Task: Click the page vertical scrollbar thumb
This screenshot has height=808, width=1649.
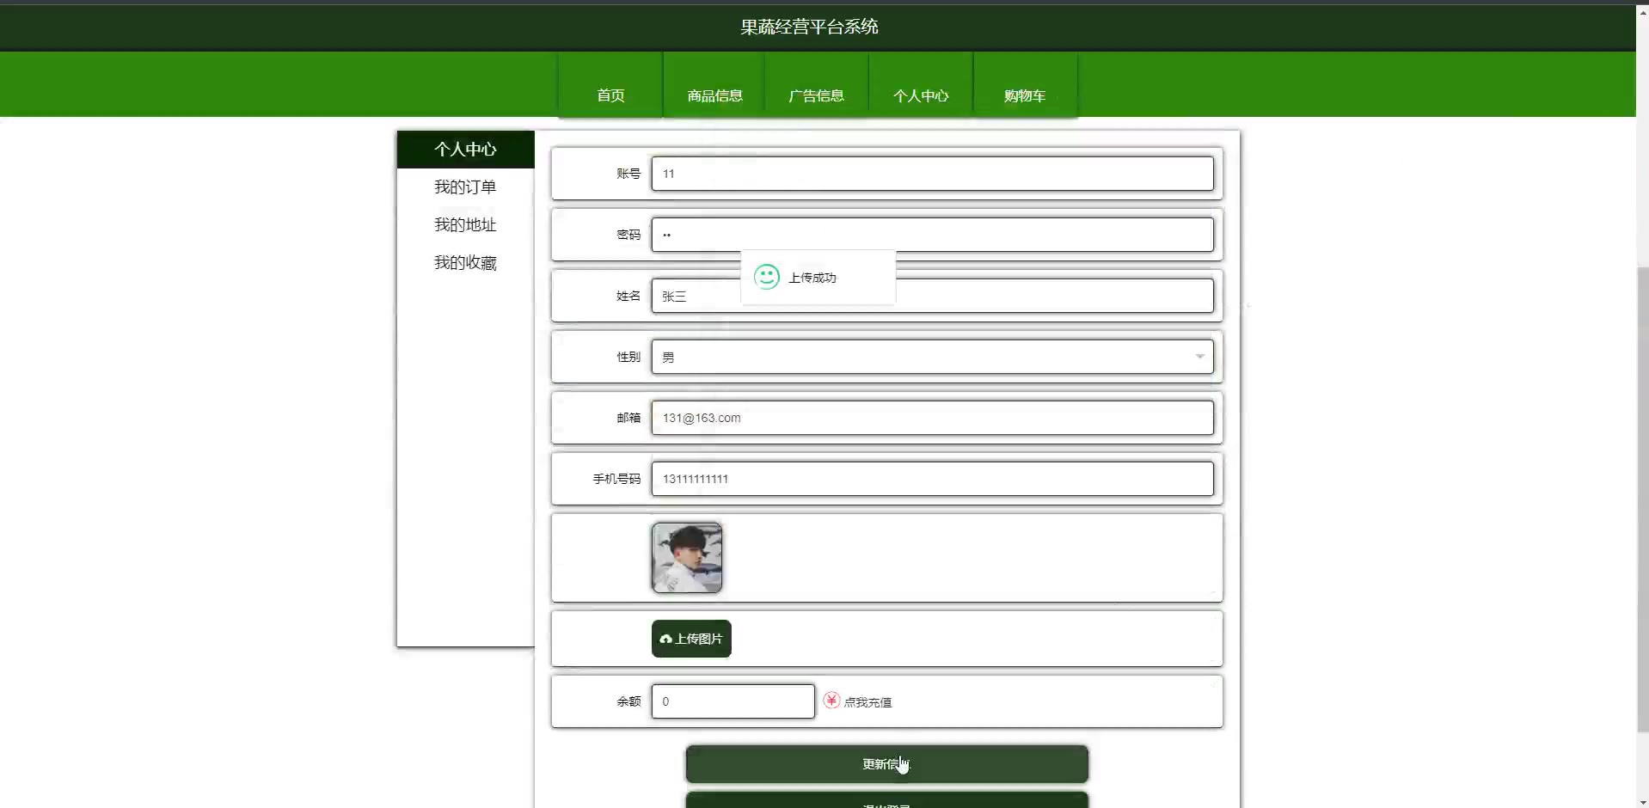Action: 1643,499
